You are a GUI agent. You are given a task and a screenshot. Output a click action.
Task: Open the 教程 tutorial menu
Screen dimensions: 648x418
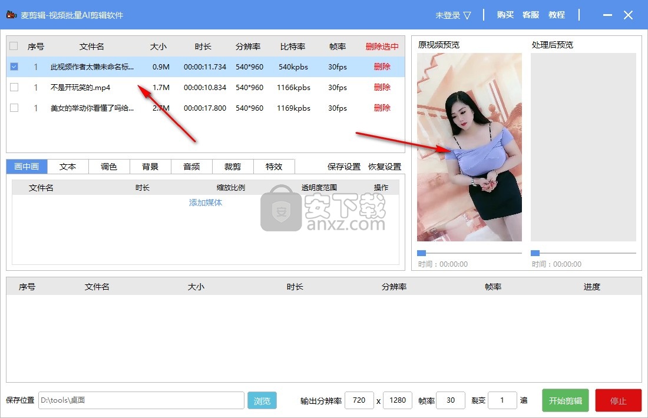point(557,15)
